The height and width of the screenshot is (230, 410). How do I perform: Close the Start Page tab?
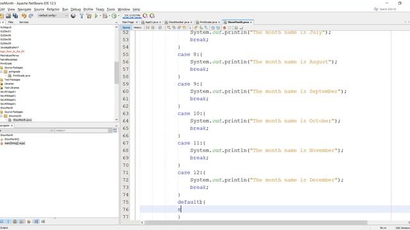(x=136, y=22)
